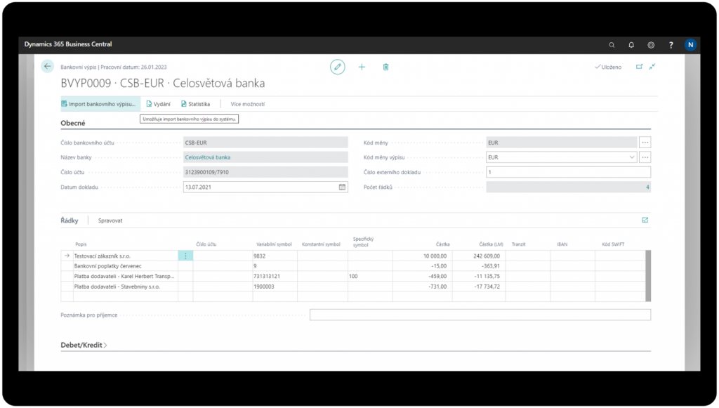Screen dimensions: 719x408
Task: Click variabilní symbol cell 731313121
Action: click(x=275, y=277)
